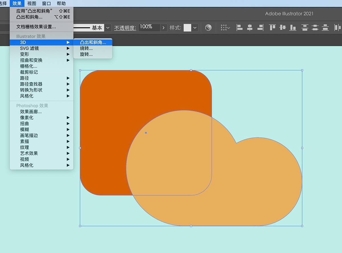This screenshot has width=342, height=253.
Task: Select 凸出和斜角... entry with ⌥⇧⌘E shortcut
Action: point(42,17)
